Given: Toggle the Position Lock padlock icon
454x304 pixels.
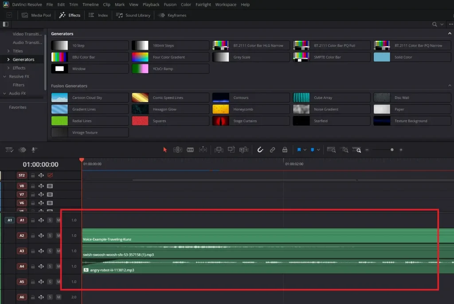Looking at the screenshot, I should point(285,150).
